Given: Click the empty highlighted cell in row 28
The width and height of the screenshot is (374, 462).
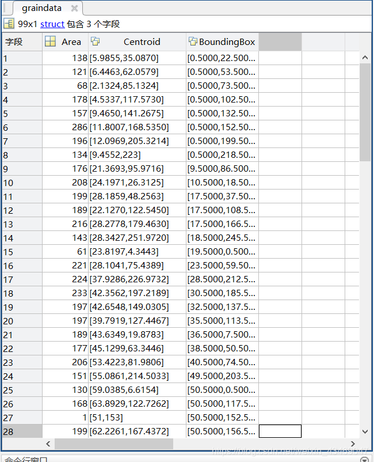Looking at the screenshot, I should point(280,431).
